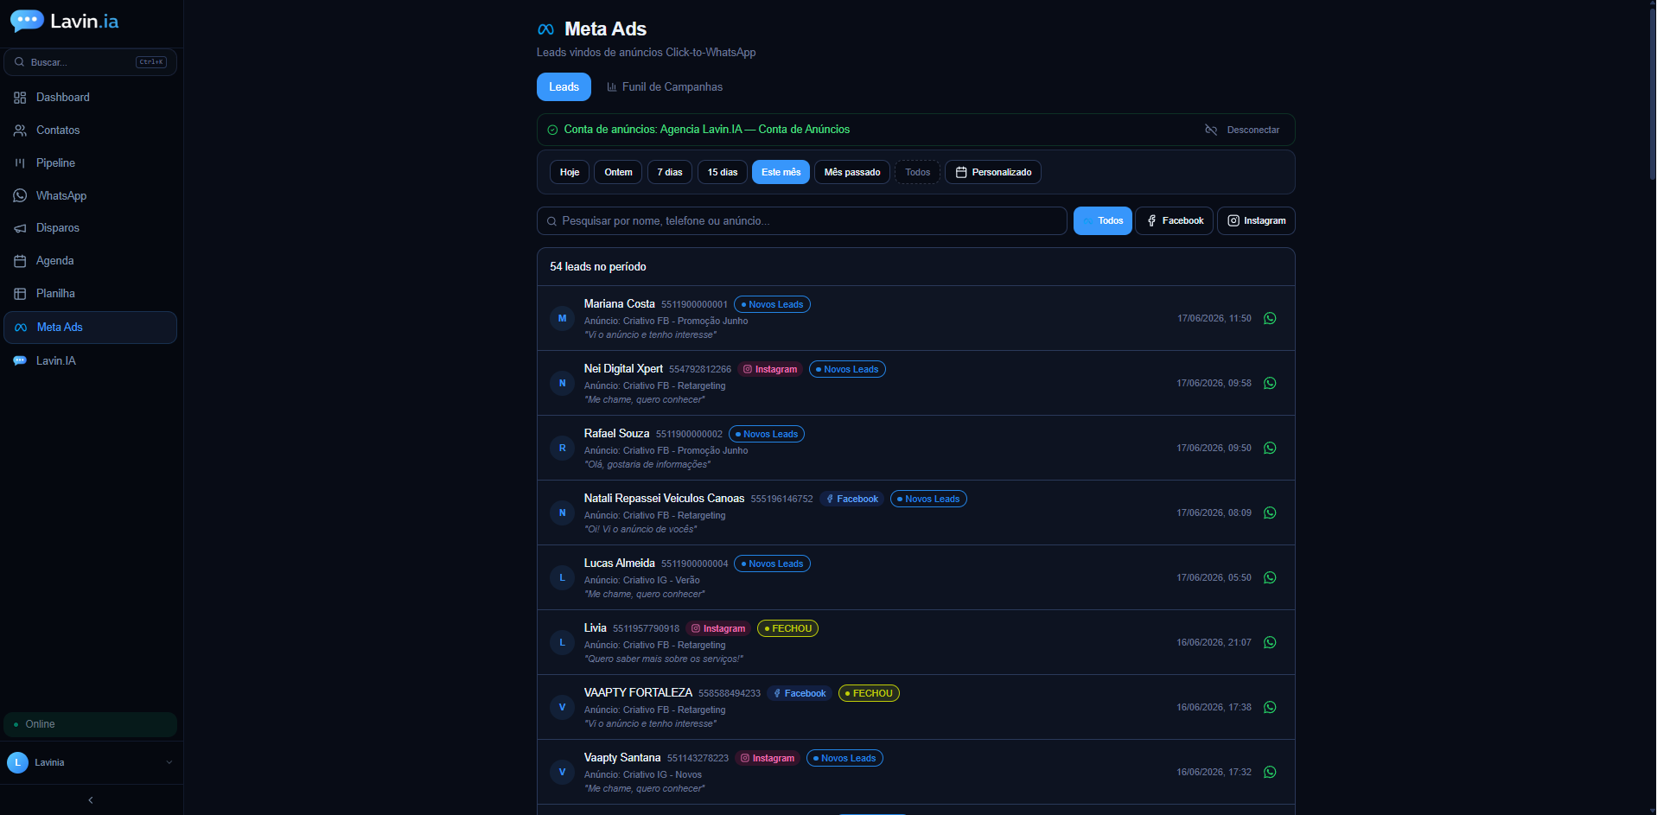
Task: Open WhatsApp chat for Mariana Costa
Action: pyautogui.click(x=1270, y=318)
